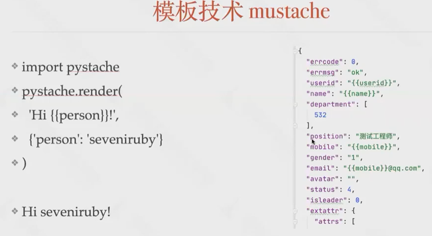Click the "pystache.render(" line
The image size is (432, 236).
click(x=72, y=91)
